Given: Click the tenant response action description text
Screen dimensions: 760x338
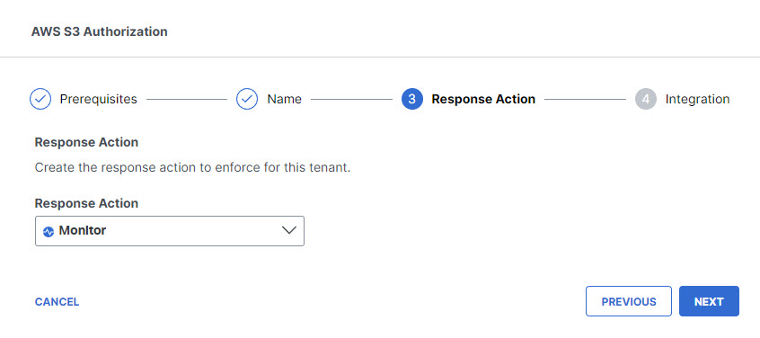Looking at the screenshot, I should pos(192,169).
